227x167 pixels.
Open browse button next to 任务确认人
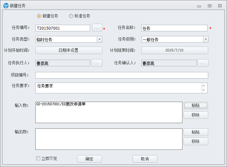click(203, 63)
